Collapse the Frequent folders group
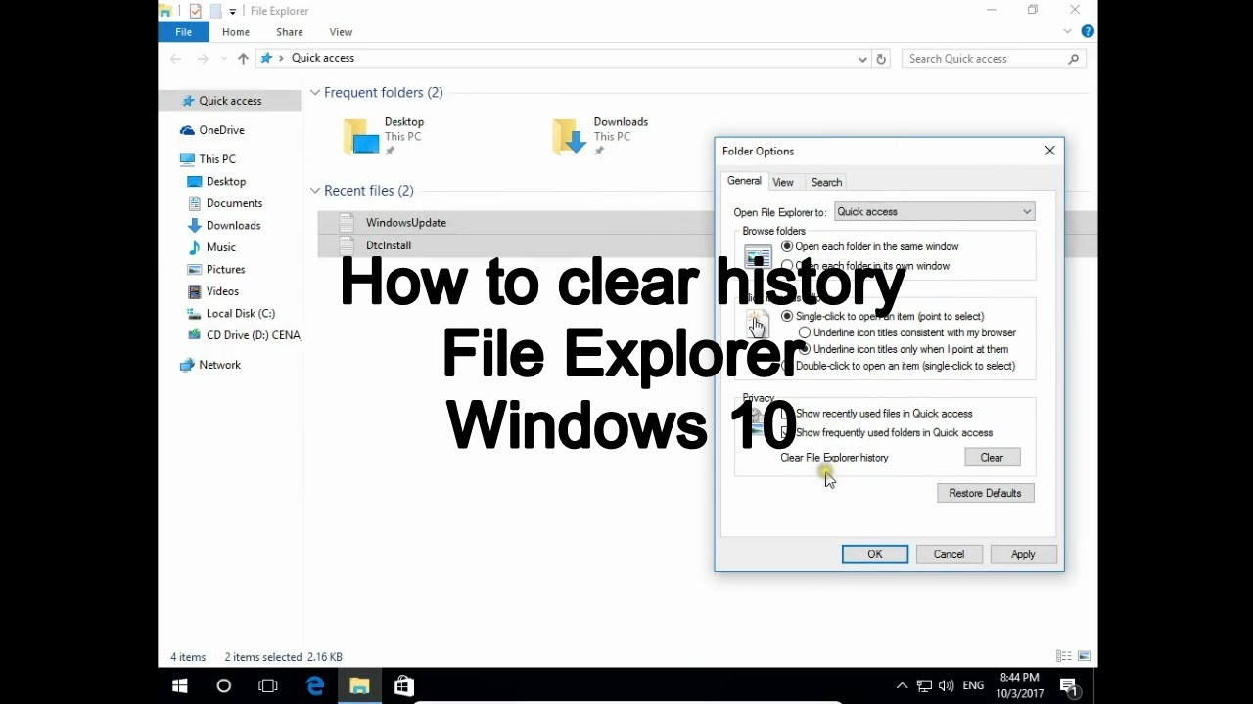 tap(315, 93)
